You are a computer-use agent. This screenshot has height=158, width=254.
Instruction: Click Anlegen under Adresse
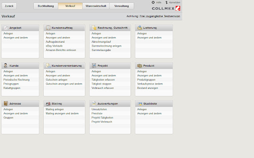[x=8, y=109]
